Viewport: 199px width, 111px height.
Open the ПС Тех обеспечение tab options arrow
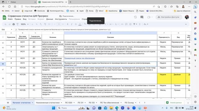coord(121,103)
